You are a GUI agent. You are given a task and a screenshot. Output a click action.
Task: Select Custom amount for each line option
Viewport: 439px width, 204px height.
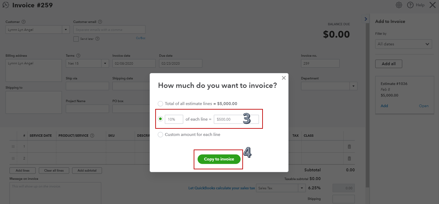click(161, 135)
